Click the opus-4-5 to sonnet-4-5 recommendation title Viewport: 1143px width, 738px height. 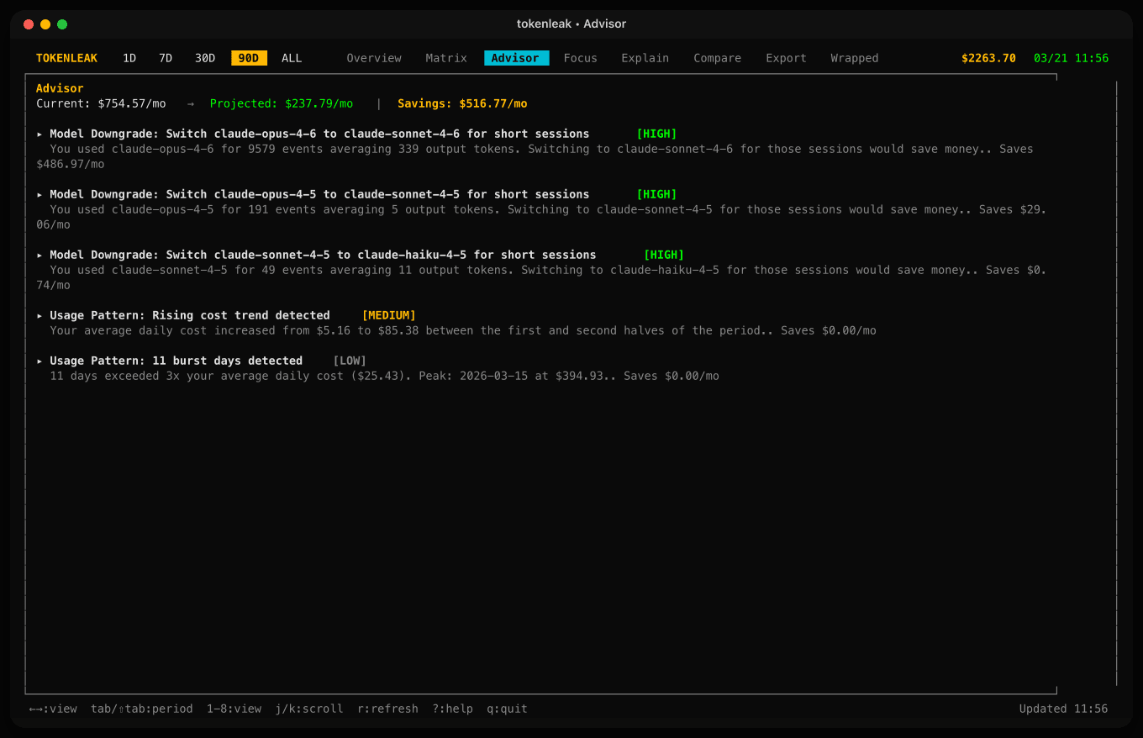click(x=319, y=194)
